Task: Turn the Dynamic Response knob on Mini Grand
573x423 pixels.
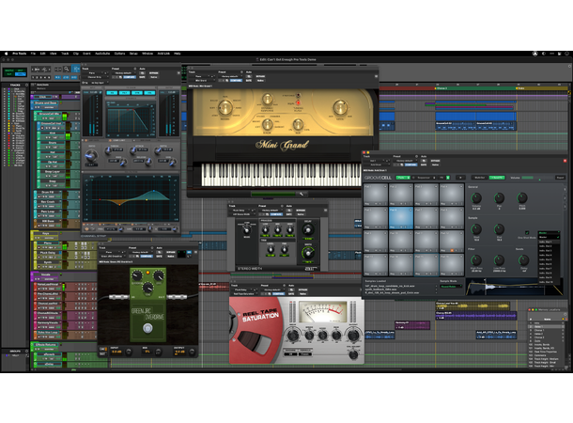Action: coord(268,99)
